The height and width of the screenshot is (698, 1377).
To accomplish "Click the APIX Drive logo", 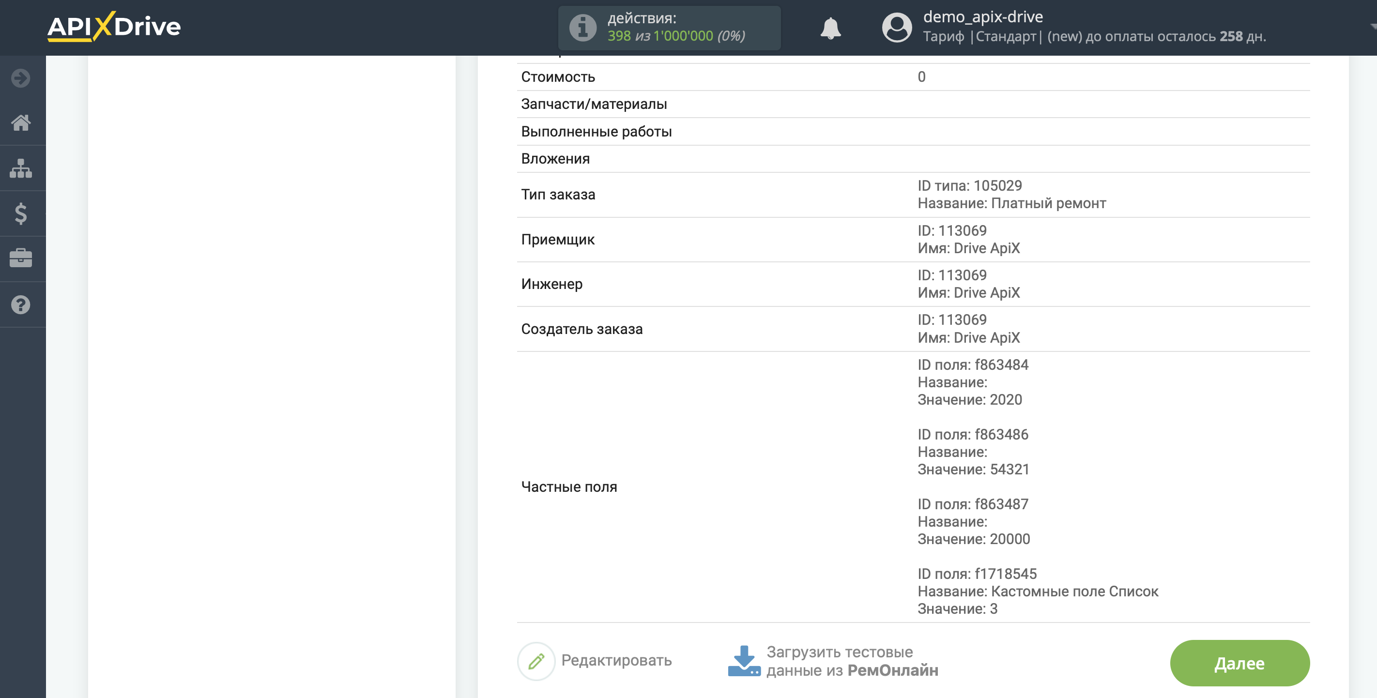I will click(x=114, y=26).
